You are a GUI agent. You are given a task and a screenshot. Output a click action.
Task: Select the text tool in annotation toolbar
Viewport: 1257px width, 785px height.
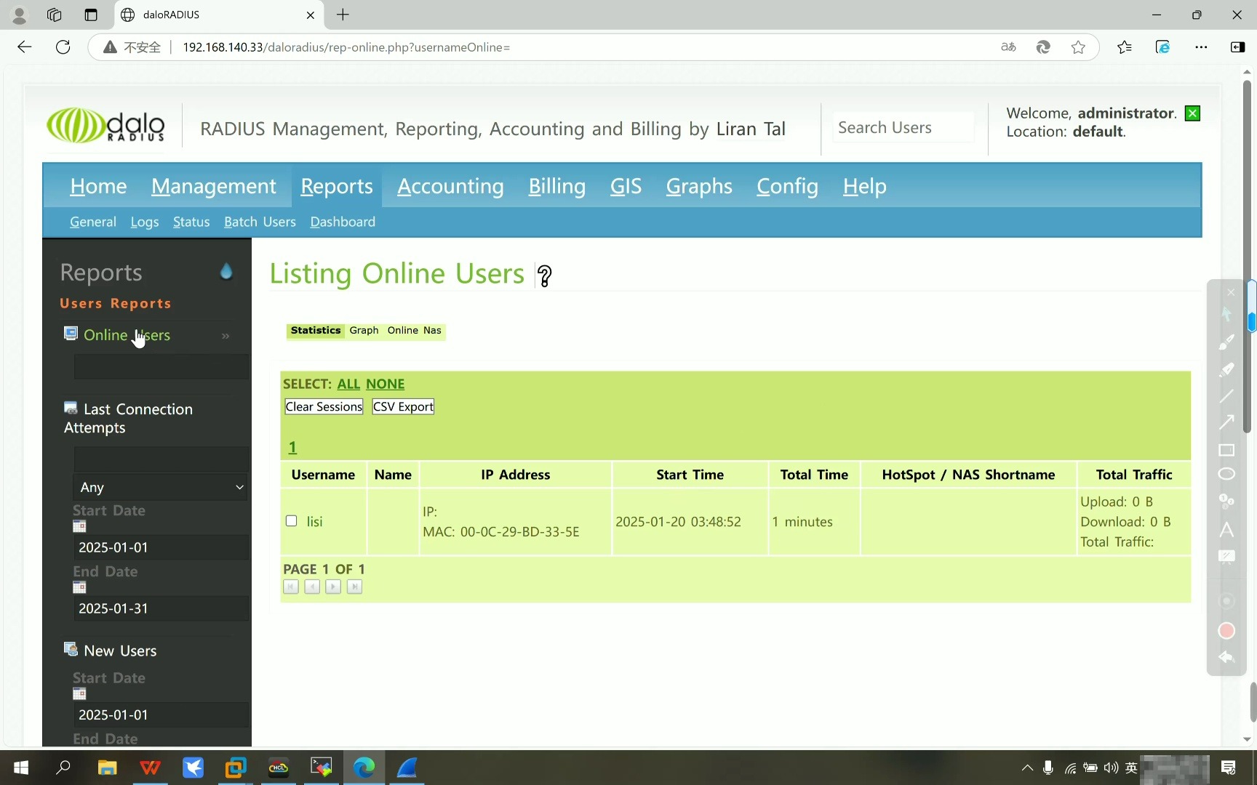point(1226,530)
